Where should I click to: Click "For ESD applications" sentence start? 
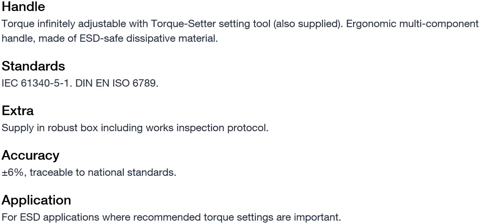[x=50, y=217]
